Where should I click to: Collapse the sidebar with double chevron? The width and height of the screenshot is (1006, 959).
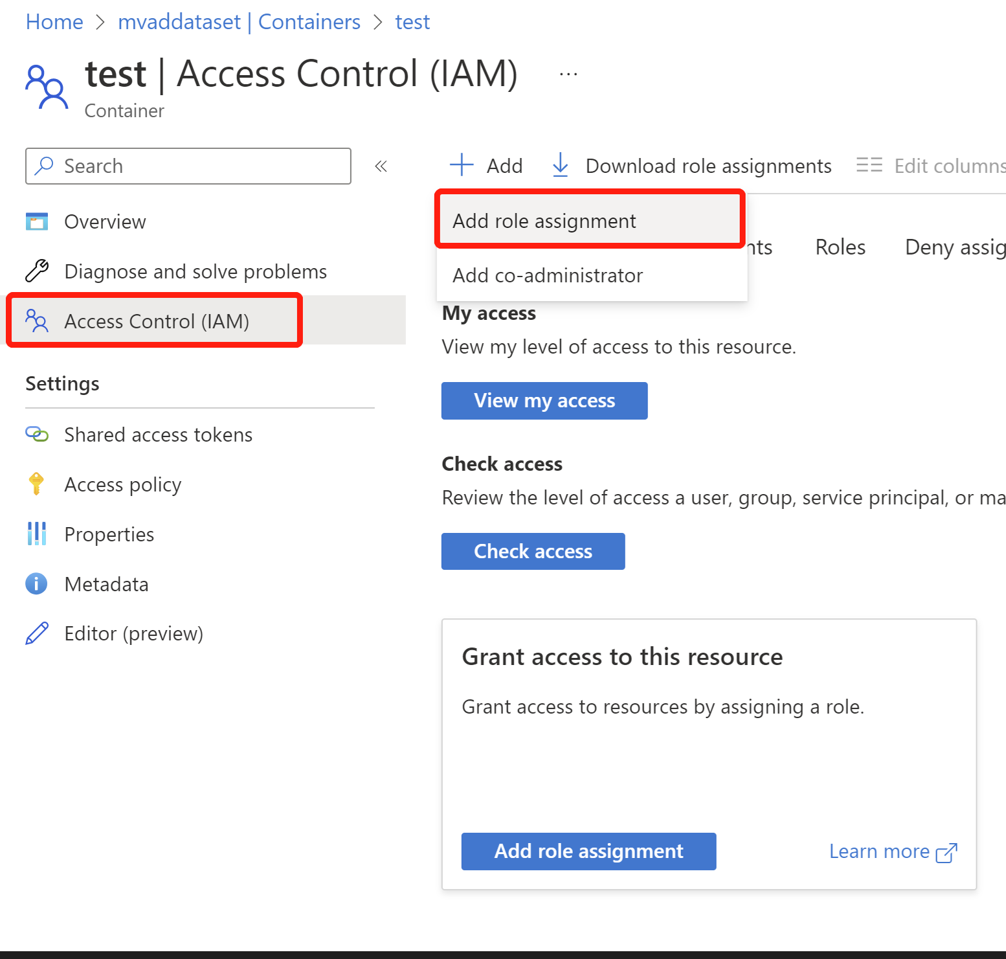point(381,166)
